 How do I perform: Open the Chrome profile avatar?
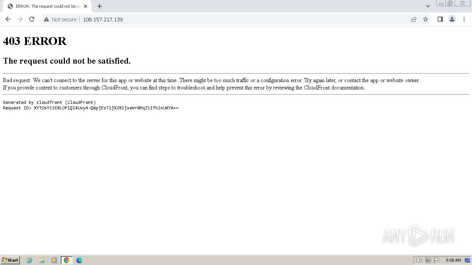click(x=452, y=19)
